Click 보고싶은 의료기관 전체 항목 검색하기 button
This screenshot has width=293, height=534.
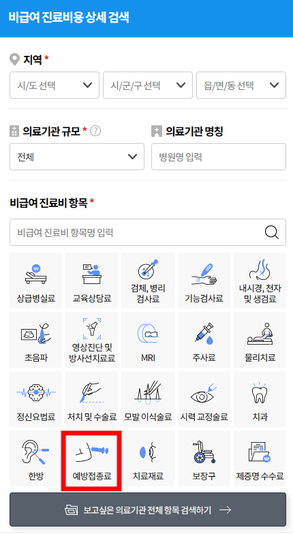click(148, 509)
